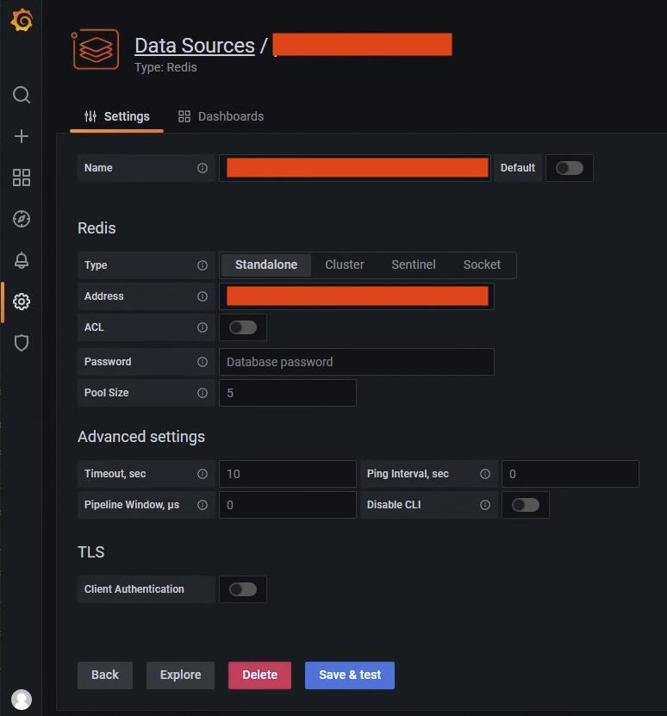Open the Server Admin shield icon
This screenshot has height=716, width=667.
[x=22, y=343]
